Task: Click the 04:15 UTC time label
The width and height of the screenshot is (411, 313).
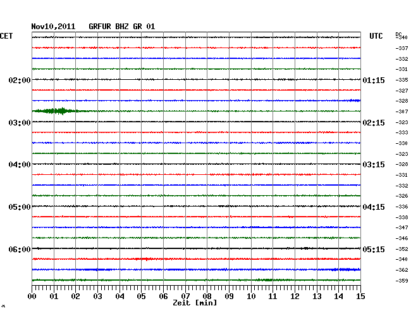Action: [x=374, y=207]
